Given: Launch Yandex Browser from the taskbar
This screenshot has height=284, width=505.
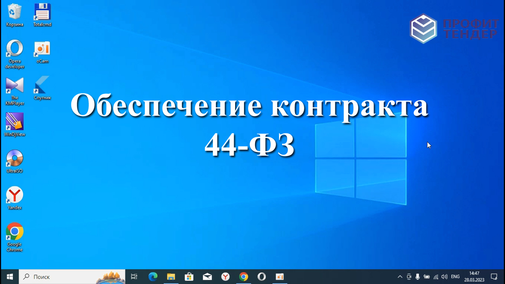Looking at the screenshot, I should click(225, 277).
